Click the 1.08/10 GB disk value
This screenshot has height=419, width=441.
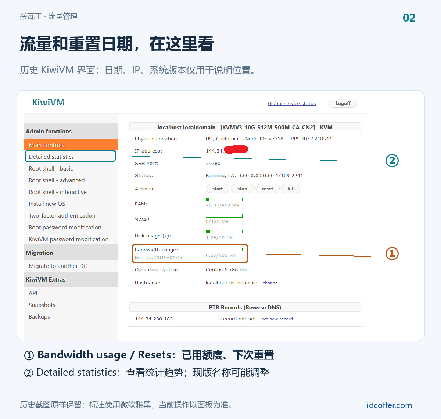point(219,237)
